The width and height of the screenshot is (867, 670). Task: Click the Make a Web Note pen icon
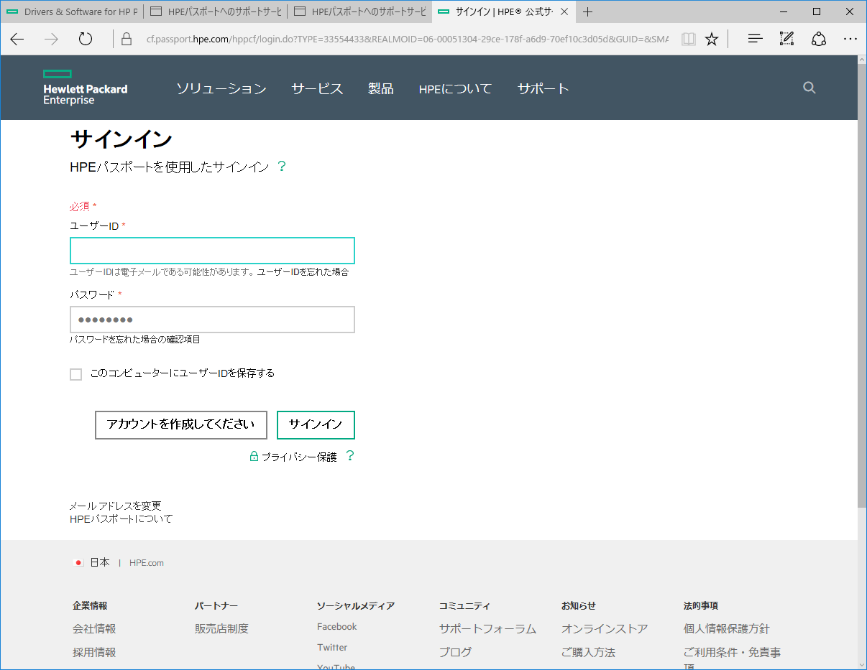tap(786, 39)
